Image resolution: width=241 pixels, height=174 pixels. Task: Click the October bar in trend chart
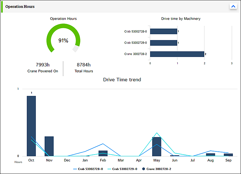pos(31,126)
